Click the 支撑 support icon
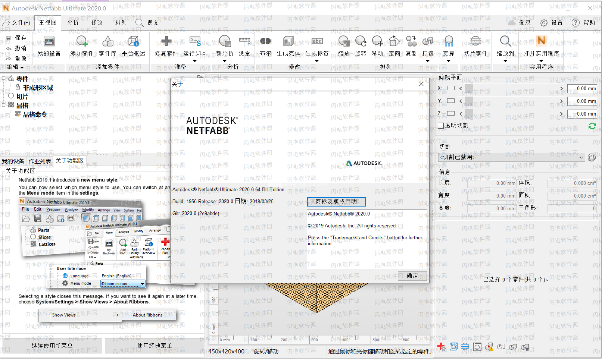The width and height of the screenshot is (602, 359). tap(449, 41)
